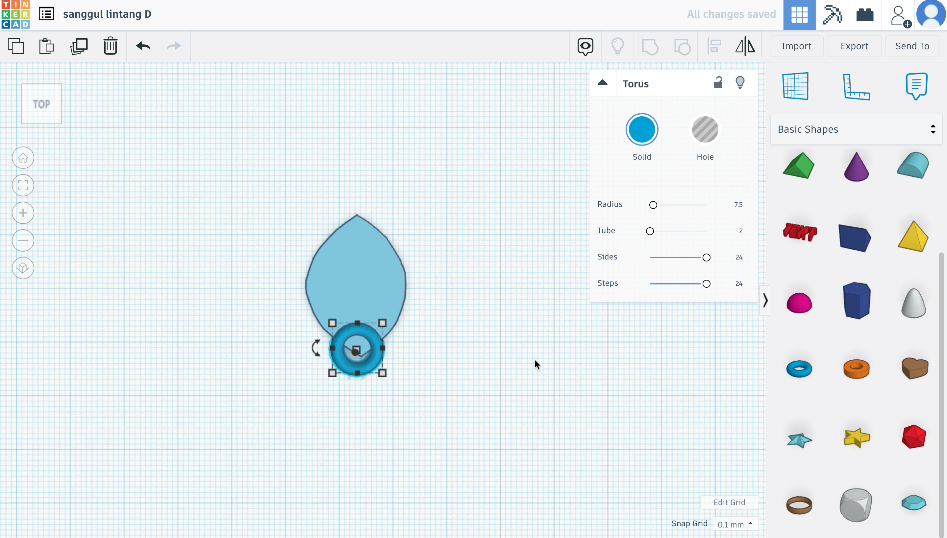Click the Ungroup shapes icon
Viewport: 947px width, 538px height.
(x=682, y=47)
